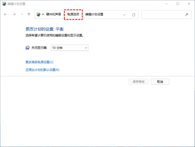Maximize the 编辑计划设置 window

(177, 4)
